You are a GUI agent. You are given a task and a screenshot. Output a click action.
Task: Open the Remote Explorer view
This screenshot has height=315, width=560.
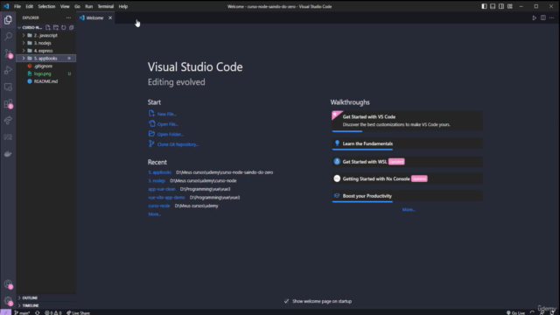pos(8,87)
